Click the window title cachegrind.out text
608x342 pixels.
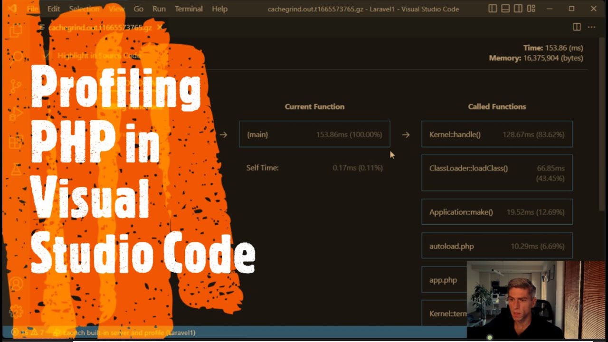(363, 9)
